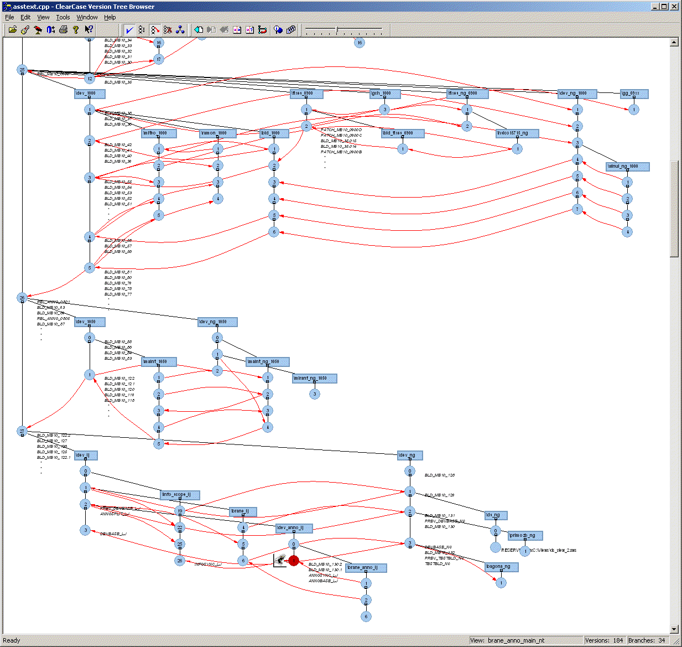Select the \dev_anno_lj branch label

click(x=294, y=528)
